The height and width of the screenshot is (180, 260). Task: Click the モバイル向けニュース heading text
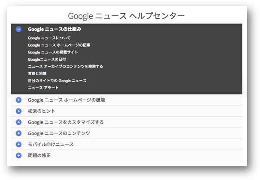51,144
